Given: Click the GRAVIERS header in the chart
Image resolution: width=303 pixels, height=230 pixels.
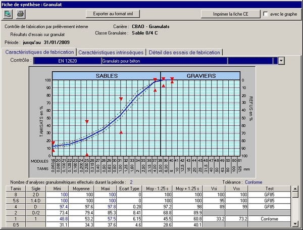Looking at the screenshot, I should tap(201, 75).
